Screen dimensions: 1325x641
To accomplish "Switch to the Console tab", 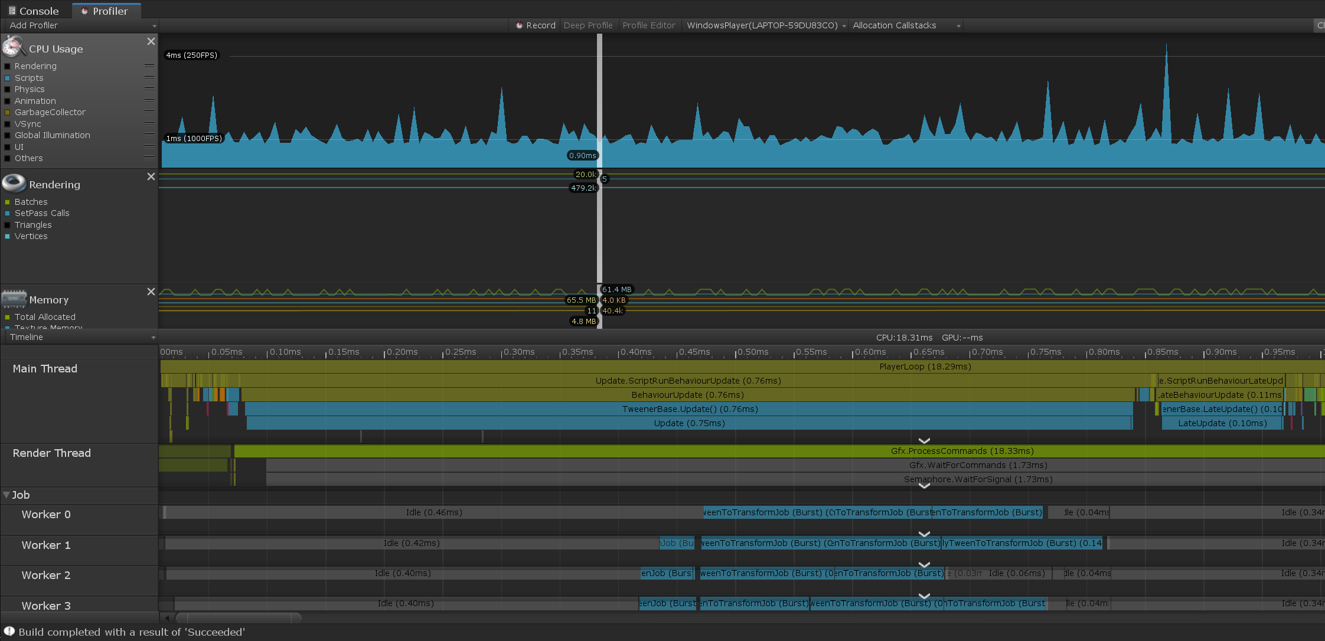I will [x=34, y=11].
